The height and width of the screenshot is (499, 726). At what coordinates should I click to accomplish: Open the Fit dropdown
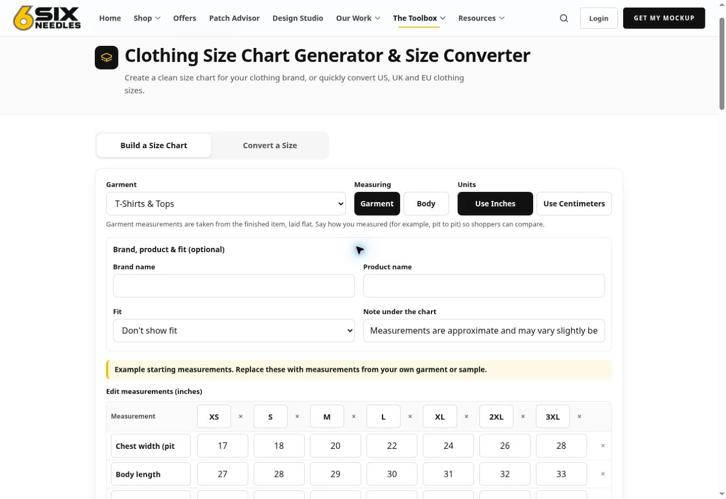point(234,331)
